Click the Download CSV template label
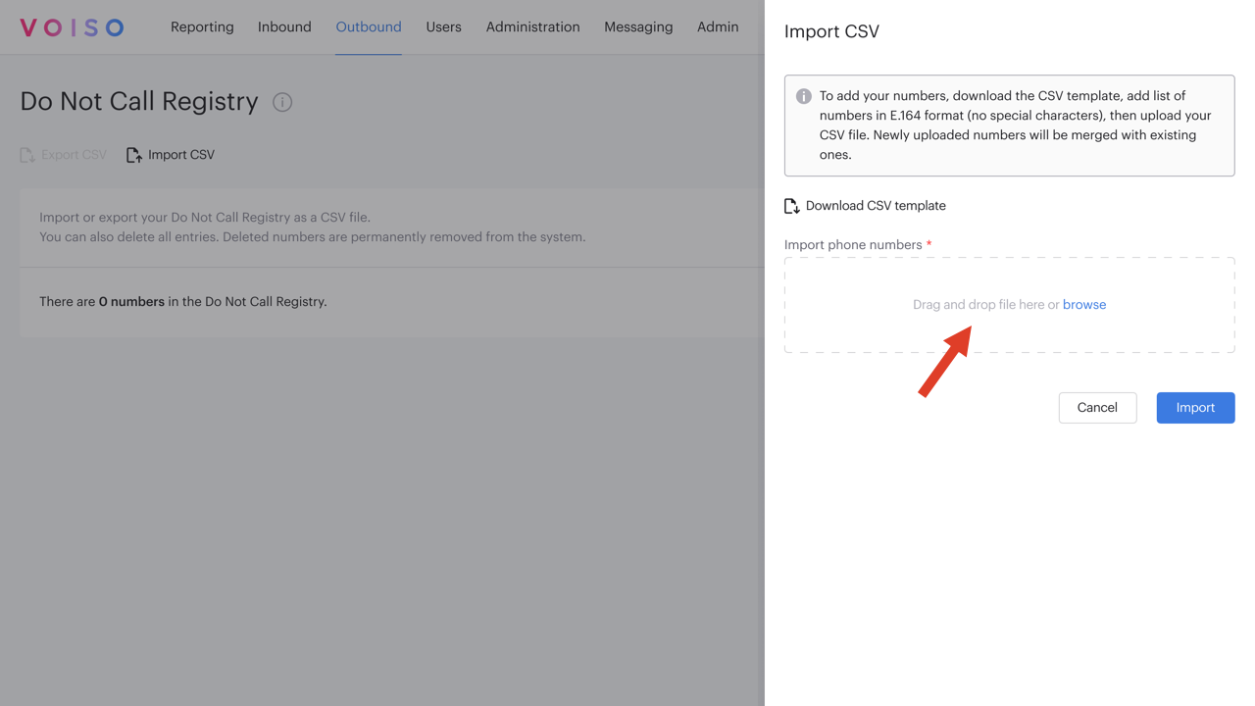This screenshot has height=706, width=1255. coord(876,205)
